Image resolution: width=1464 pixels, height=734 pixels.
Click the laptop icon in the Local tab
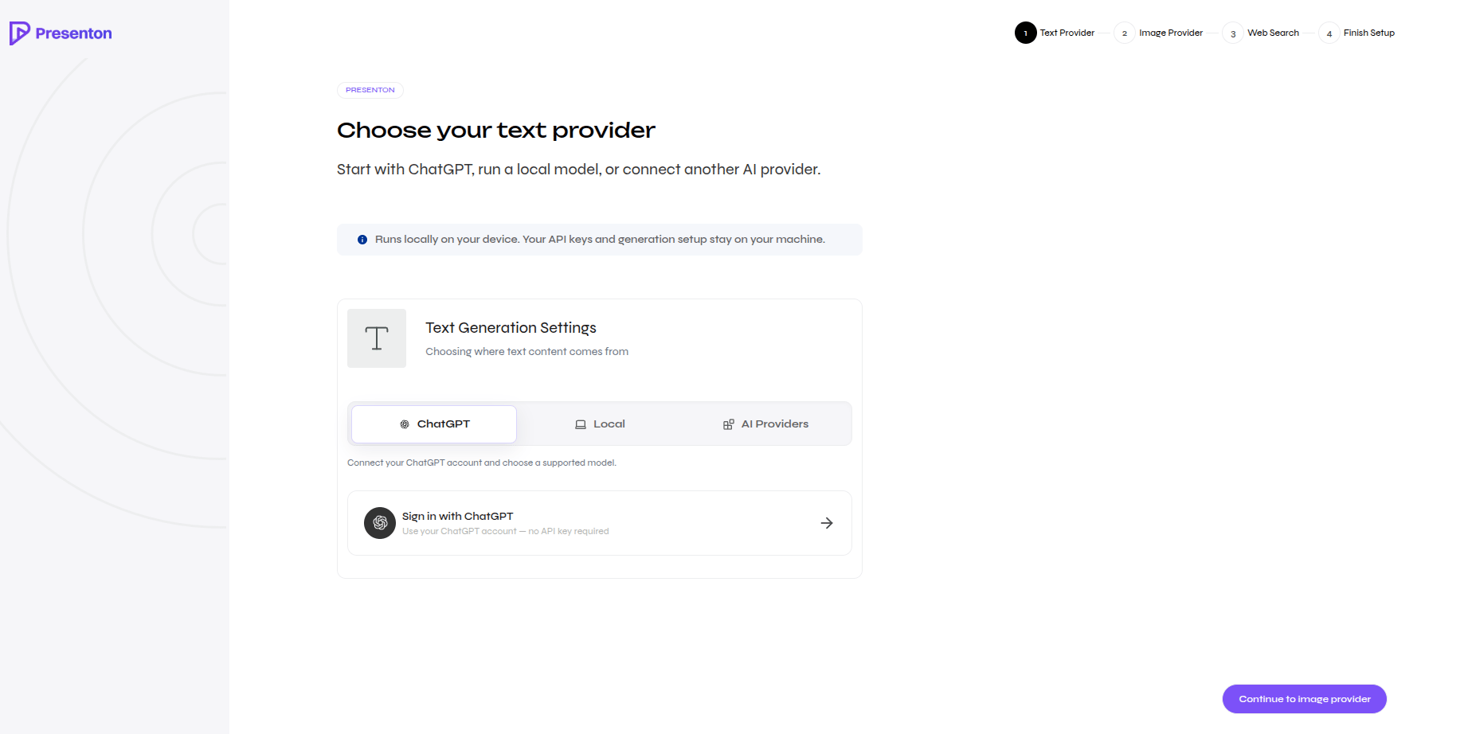click(x=581, y=424)
